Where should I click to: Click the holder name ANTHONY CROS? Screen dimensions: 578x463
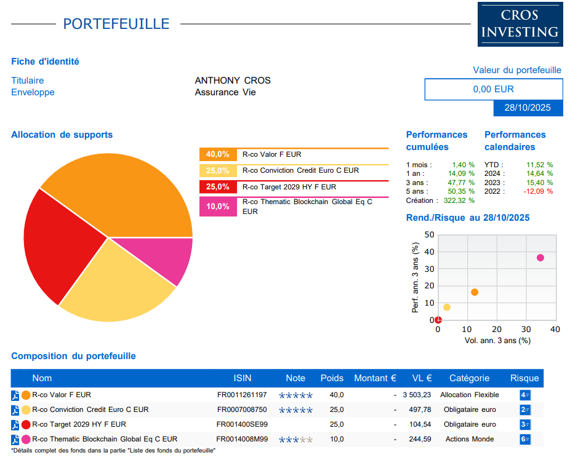coord(233,81)
